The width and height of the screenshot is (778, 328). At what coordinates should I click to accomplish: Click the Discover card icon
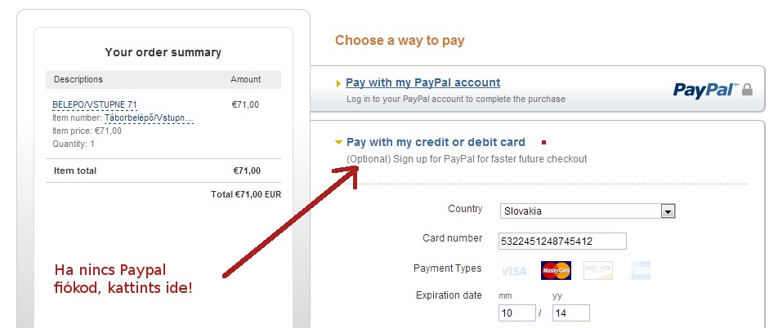click(x=598, y=271)
